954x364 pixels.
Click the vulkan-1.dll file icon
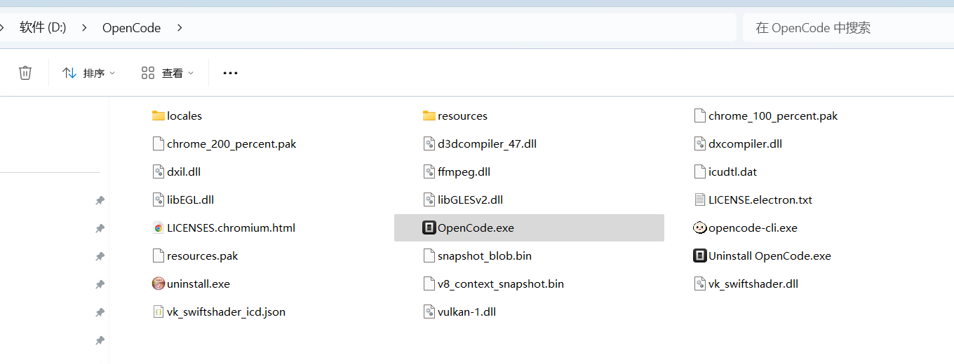429,311
